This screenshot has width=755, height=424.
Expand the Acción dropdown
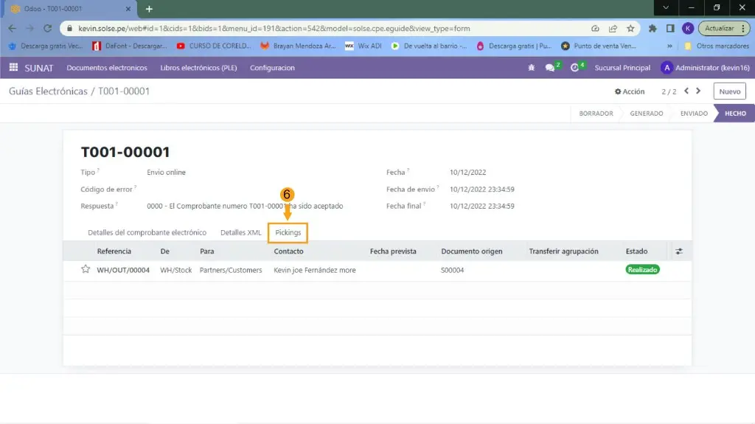point(630,91)
